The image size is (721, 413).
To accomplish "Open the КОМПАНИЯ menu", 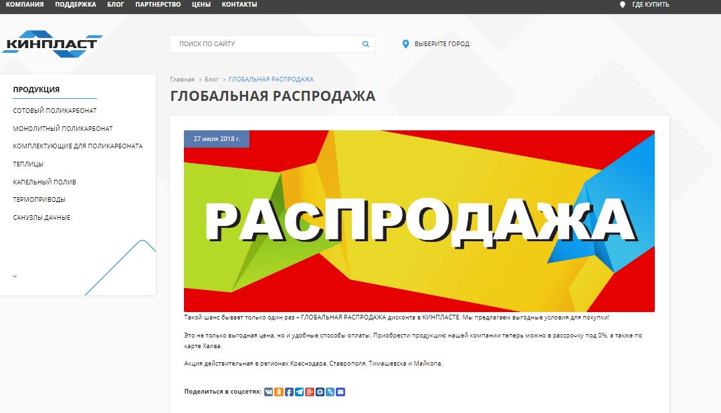I will pos(24,5).
